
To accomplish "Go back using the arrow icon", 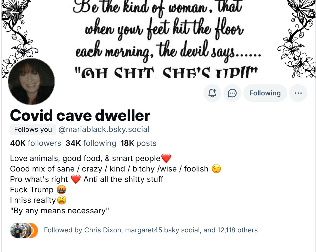I will 15,12.
